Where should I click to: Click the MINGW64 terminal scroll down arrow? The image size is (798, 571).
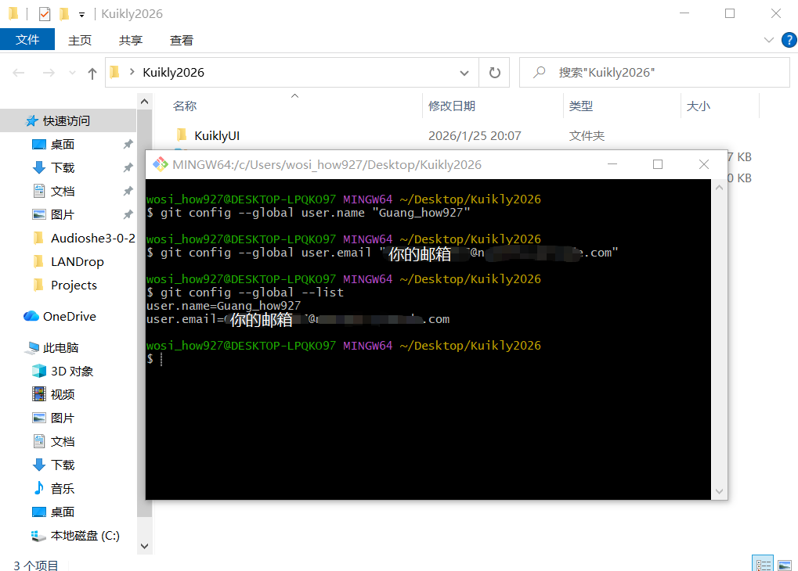coord(719,491)
